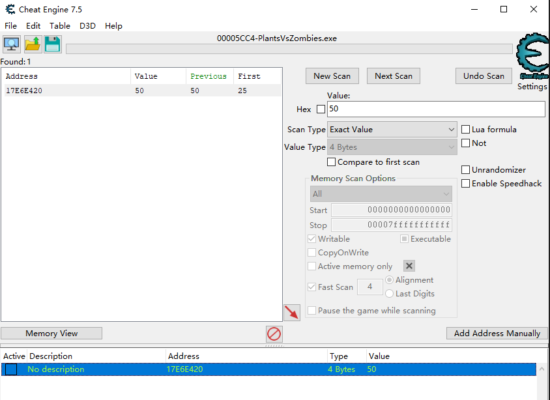The image size is (550, 400).
Task: Click the First column header
Action: coord(257,76)
